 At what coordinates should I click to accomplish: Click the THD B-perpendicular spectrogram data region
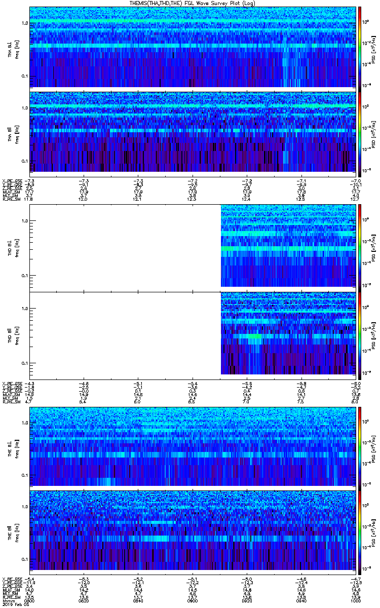tap(288, 246)
